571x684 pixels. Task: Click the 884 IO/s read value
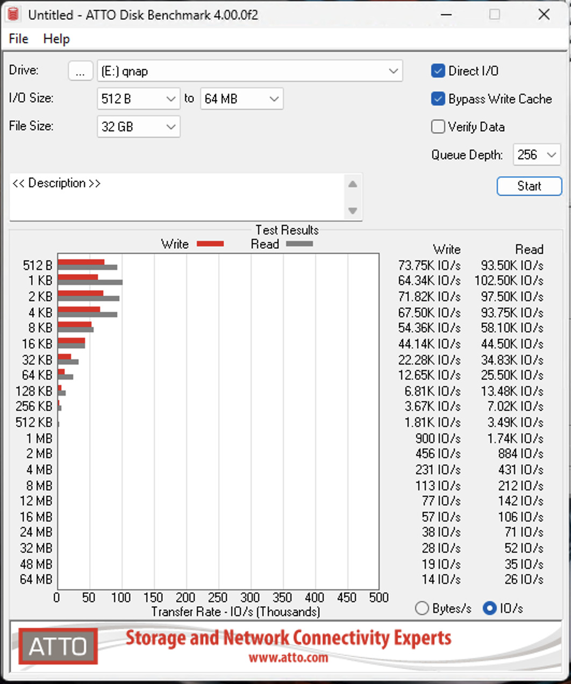tap(520, 453)
